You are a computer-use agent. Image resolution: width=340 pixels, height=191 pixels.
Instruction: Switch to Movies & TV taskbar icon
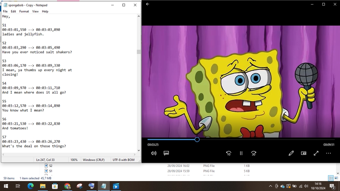[x=116, y=186]
